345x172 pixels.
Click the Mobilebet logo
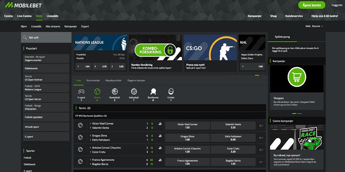coord(23,5)
